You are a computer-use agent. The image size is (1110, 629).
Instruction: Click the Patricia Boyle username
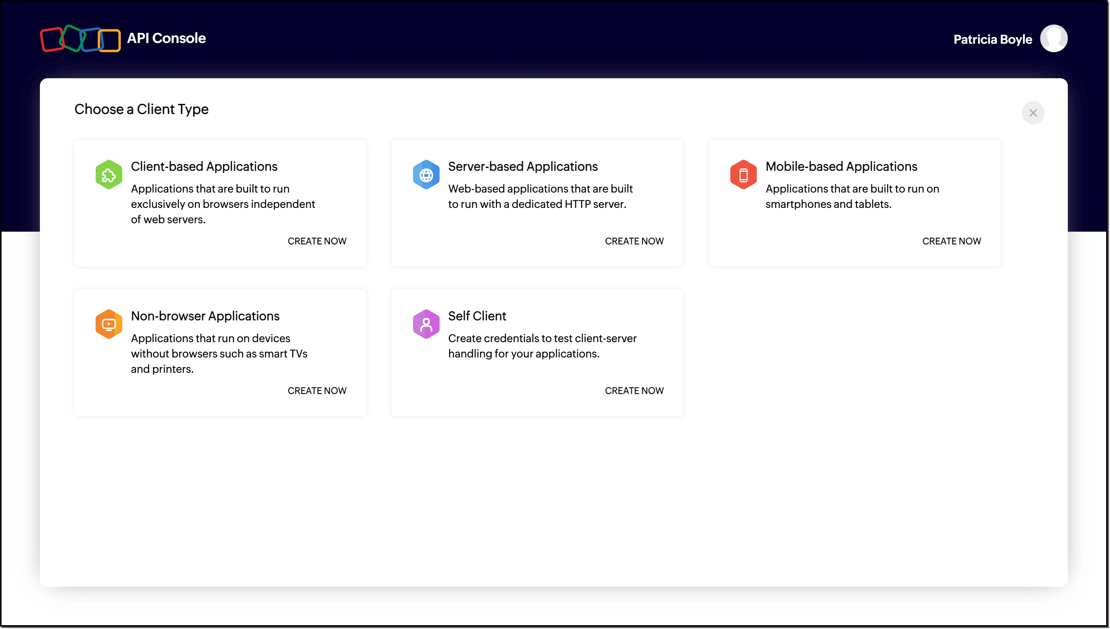[992, 40]
